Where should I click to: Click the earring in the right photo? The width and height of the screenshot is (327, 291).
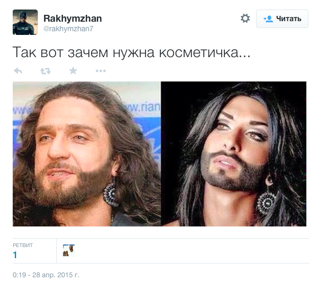pyautogui.click(x=266, y=203)
